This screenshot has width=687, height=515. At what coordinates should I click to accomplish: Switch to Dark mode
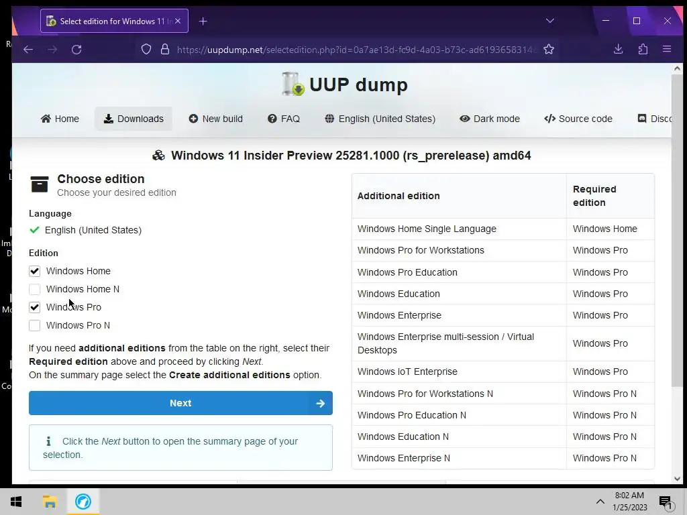tap(489, 119)
